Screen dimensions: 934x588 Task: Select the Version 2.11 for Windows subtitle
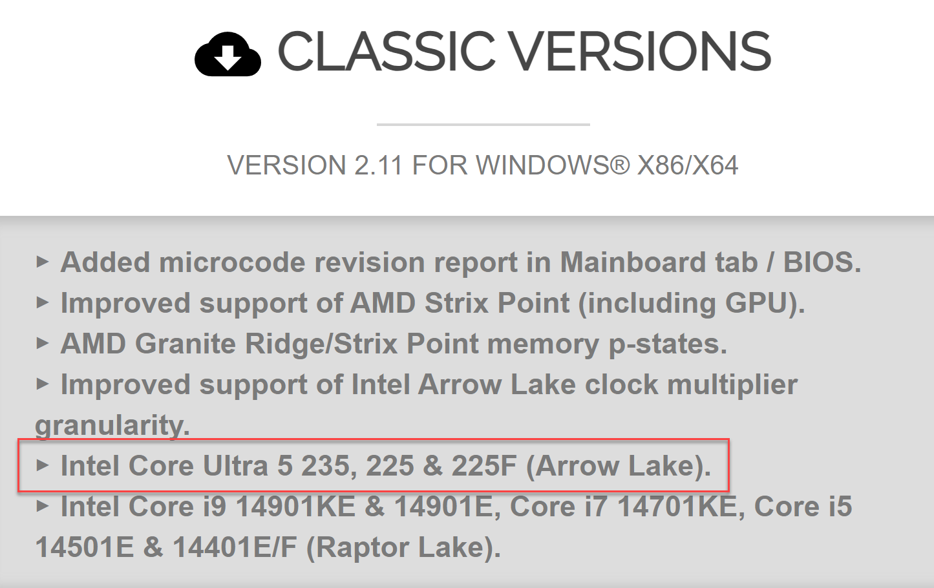482,165
